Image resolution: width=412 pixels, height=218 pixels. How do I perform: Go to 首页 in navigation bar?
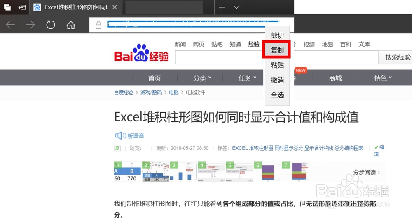point(154,78)
